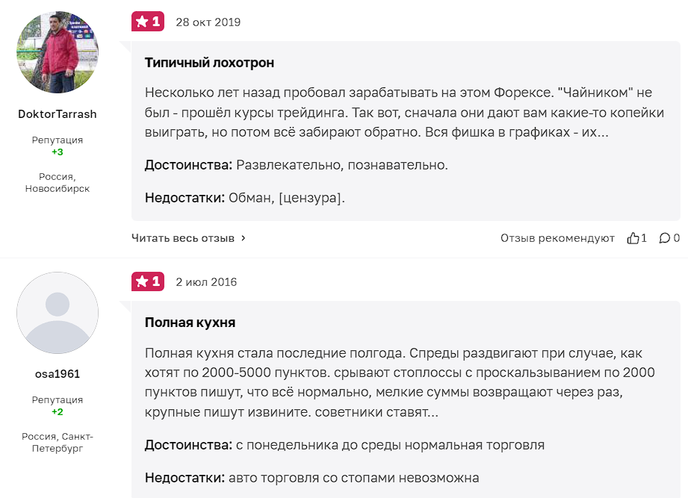The height and width of the screenshot is (498, 688).
Task: Open DoktorTarrash's profile photo
Action: (x=58, y=52)
